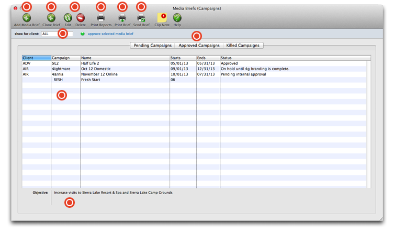Image resolution: width=394 pixels, height=235 pixels.
Task: Open Print Reports from the toolbar
Action: click(x=101, y=17)
